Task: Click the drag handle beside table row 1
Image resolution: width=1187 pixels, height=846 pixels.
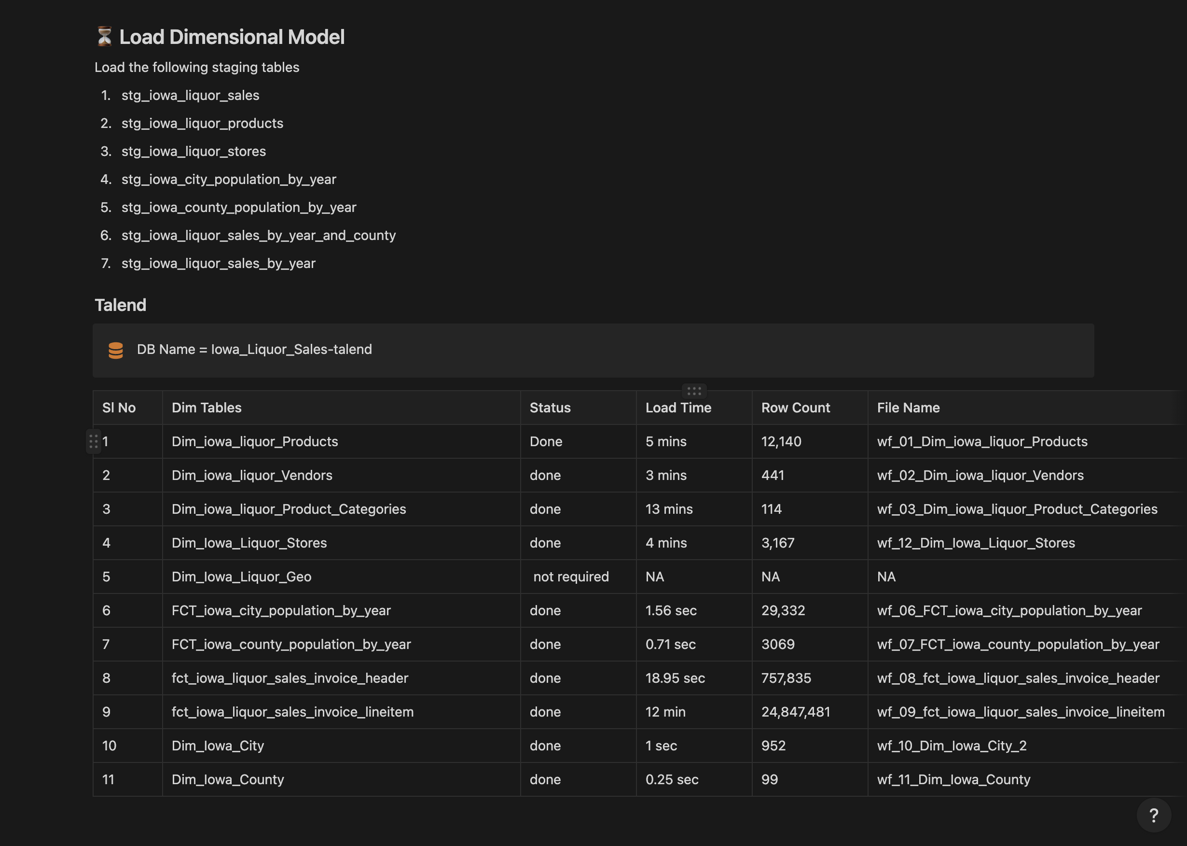Action: 94,441
